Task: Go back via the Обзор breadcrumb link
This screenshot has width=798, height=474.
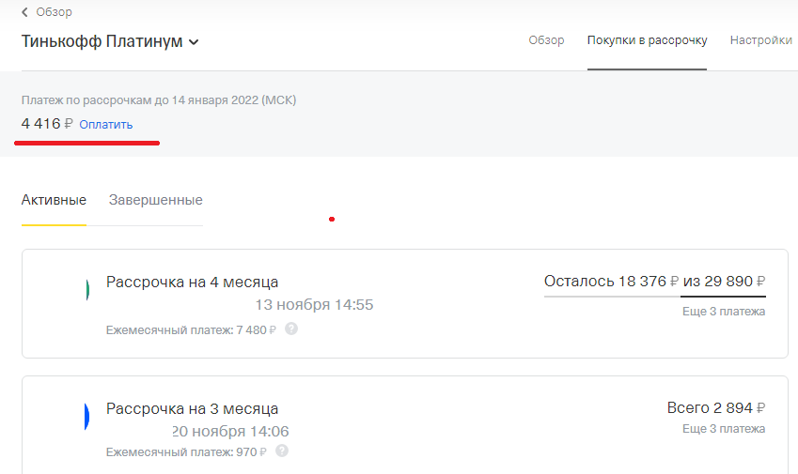Action: pos(54,12)
